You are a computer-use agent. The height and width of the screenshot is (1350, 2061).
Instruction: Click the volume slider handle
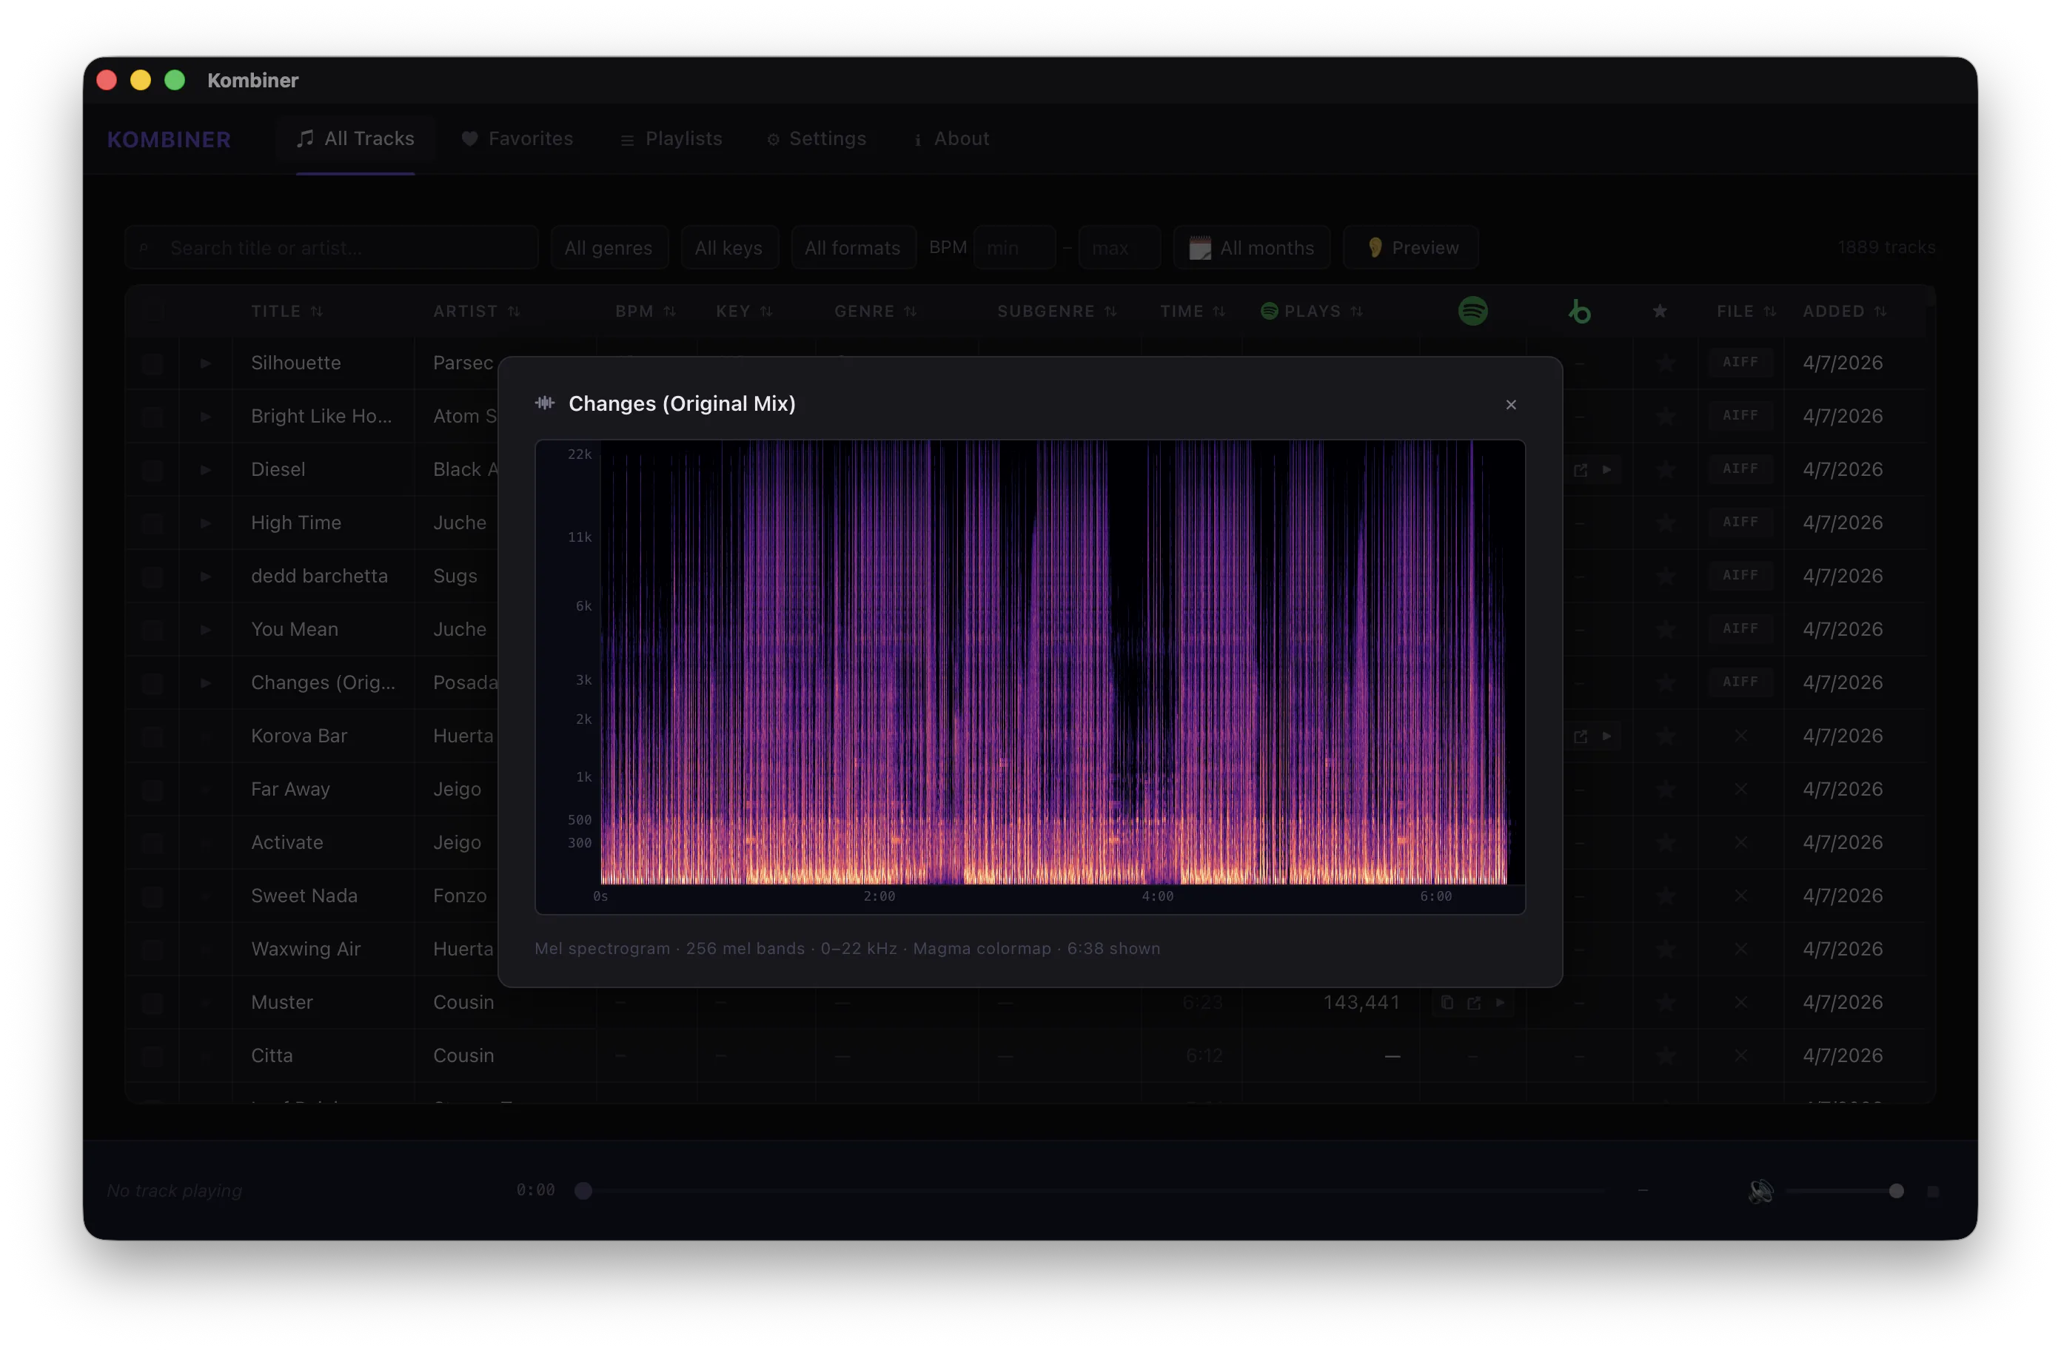pyautogui.click(x=1897, y=1192)
